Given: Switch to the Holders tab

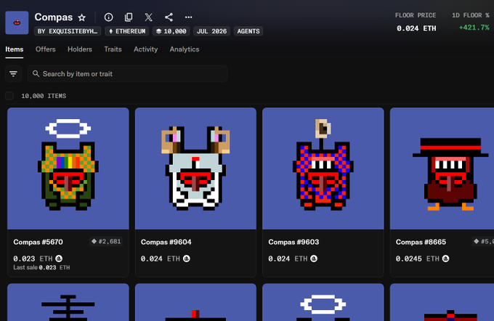Looking at the screenshot, I should 80,49.
